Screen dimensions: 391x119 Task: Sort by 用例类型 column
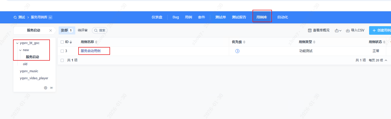pos(314,42)
